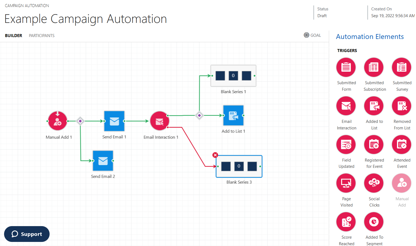Delete Blank Series 3 with red X
The width and height of the screenshot is (416, 246).
click(215, 155)
